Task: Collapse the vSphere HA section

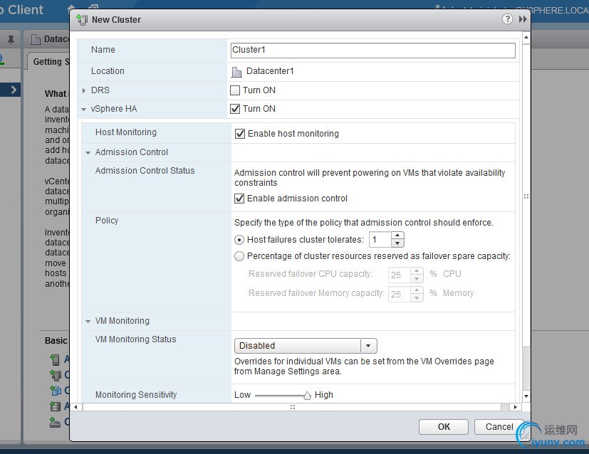Action: 84,110
